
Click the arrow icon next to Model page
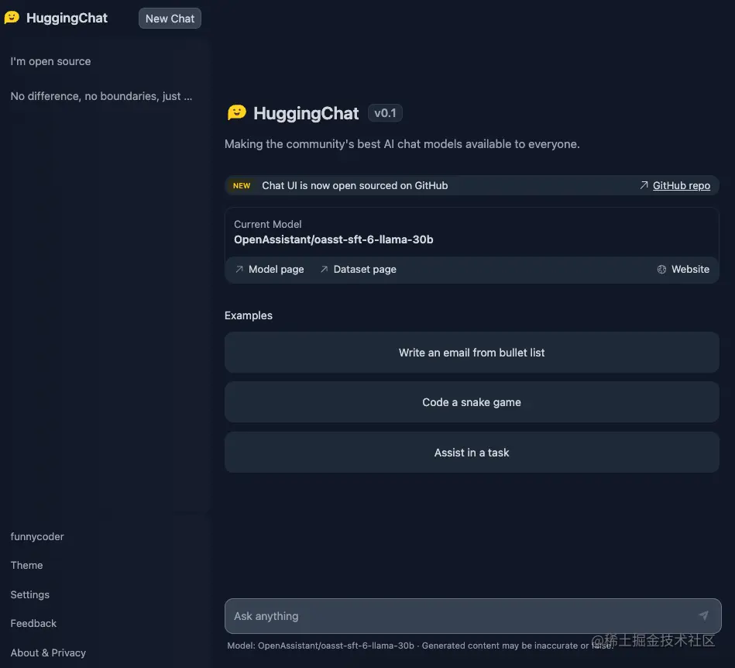239,269
